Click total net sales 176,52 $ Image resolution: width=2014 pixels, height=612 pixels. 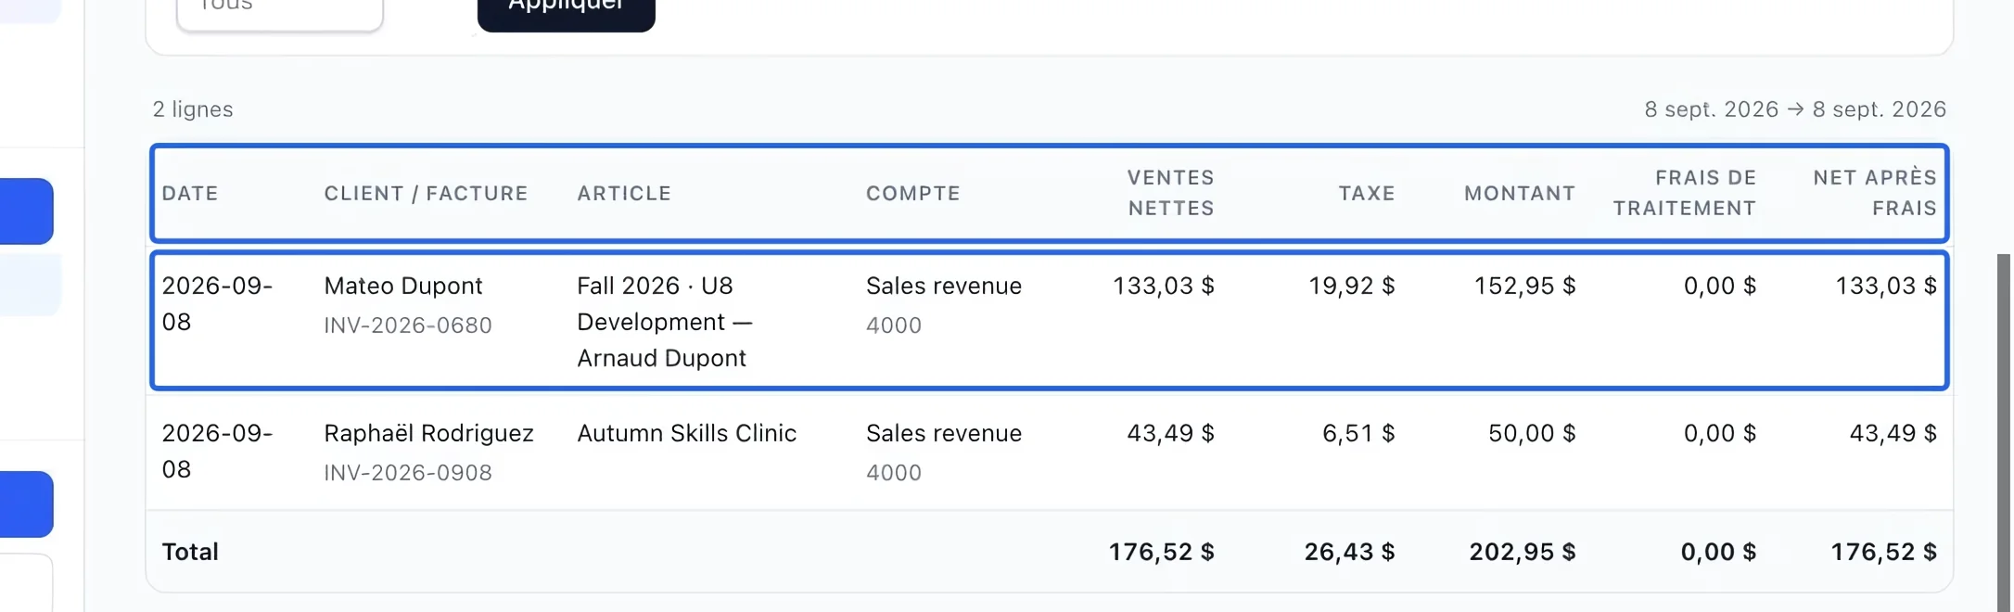click(x=1162, y=552)
